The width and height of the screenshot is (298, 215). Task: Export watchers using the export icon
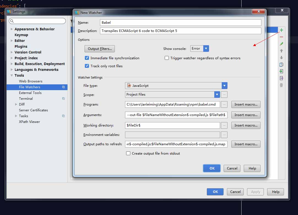coord(281,78)
